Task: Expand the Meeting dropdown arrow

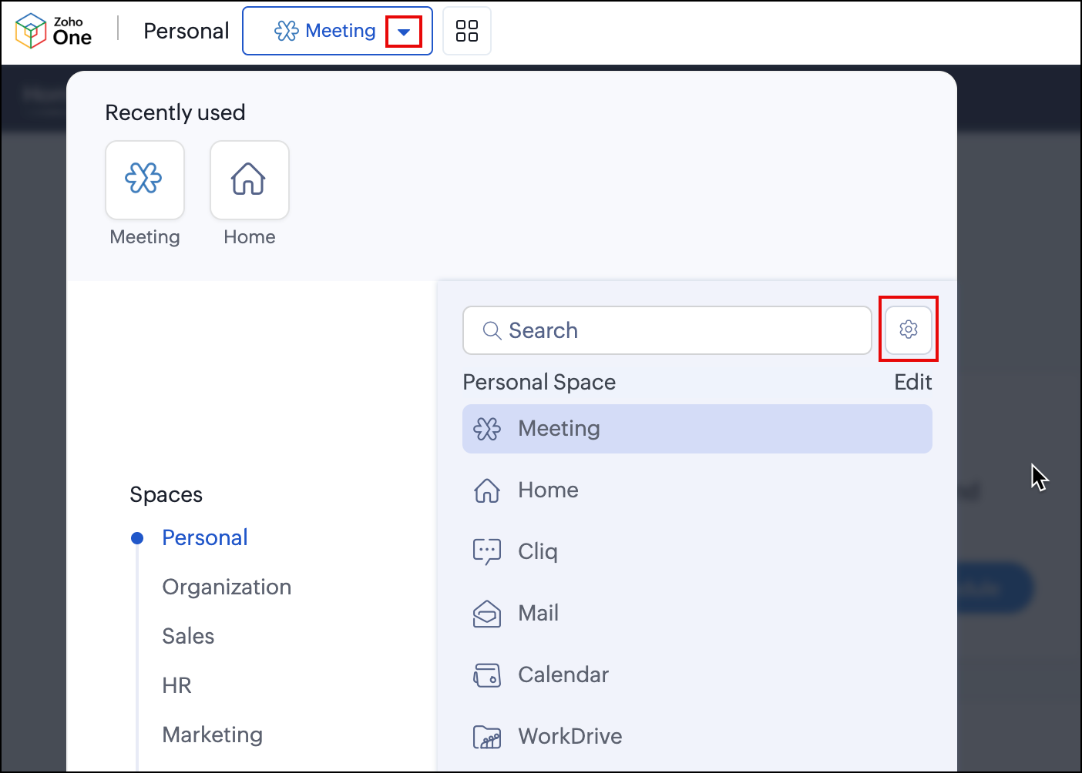Action: coord(404,32)
